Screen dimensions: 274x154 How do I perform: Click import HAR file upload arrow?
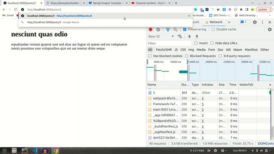(189, 36)
